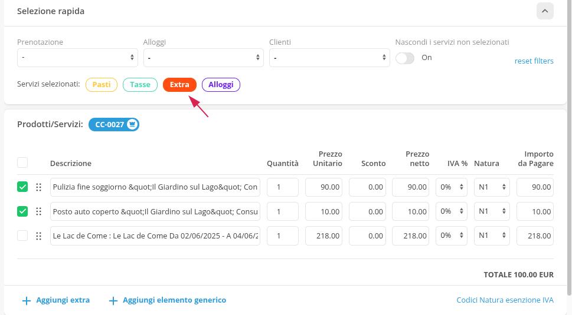Open the Prenotazione dropdown
Image resolution: width=572 pixels, height=315 pixels.
[77, 58]
